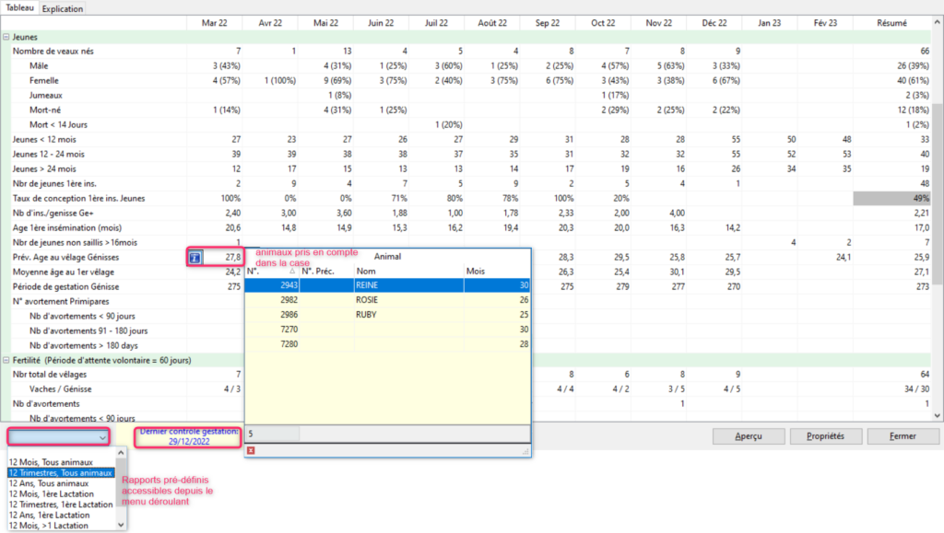The height and width of the screenshot is (533, 944).
Task: Click the info icon beside 27,8
Action: tap(195, 258)
